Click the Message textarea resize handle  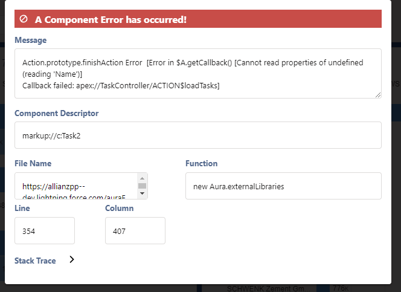point(377,94)
